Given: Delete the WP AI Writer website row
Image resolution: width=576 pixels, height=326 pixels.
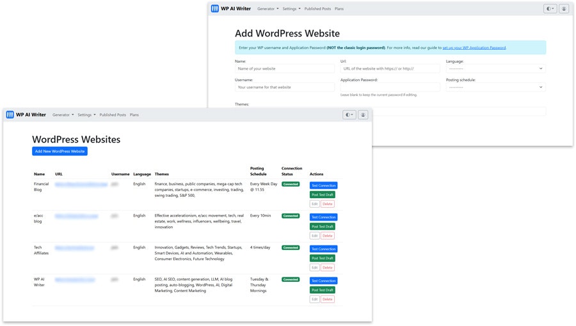Looking at the screenshot, I should (x=327, y=299).
